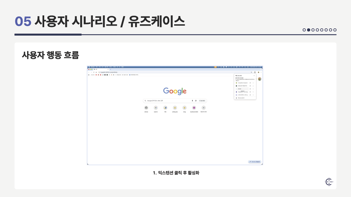Click the Google search input field
Image resolution: width=351 pixels, height=197 pixels.
[x=168, y=101]
